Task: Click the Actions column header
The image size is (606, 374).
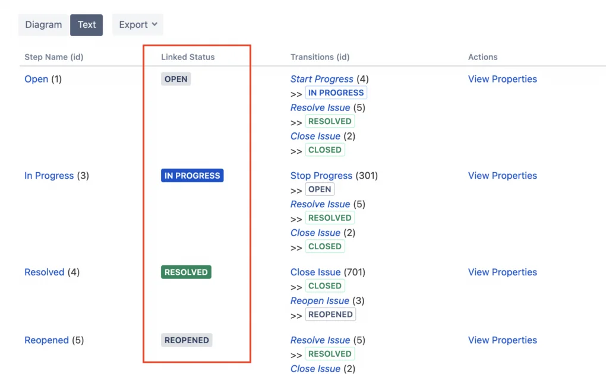Action: click(482, 57)
